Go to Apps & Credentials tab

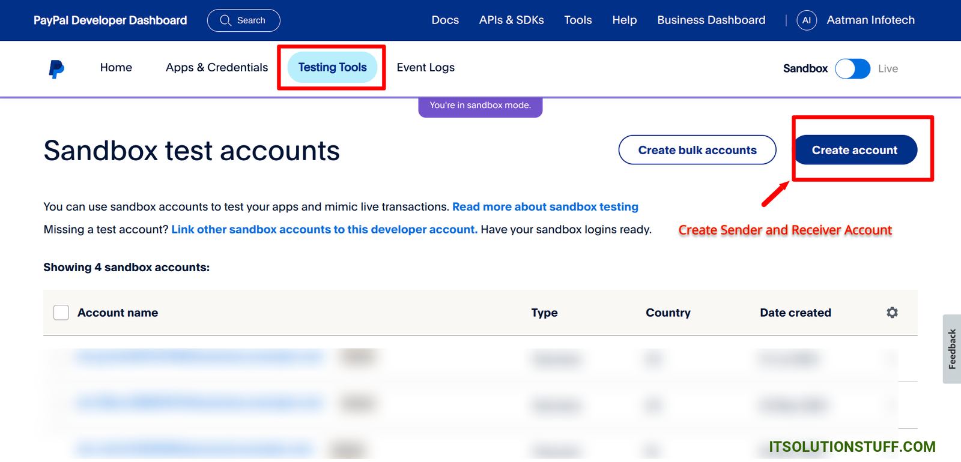point(217,68)
